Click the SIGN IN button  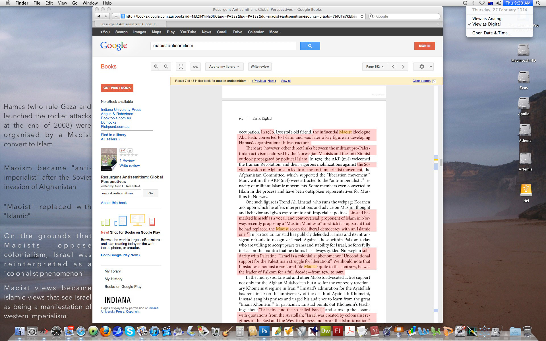point(424,46)
